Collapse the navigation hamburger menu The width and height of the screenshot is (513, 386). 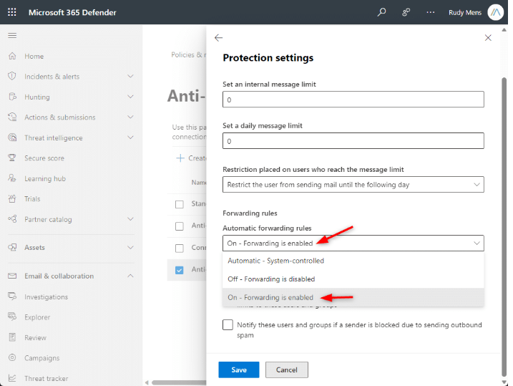(12, 35)
